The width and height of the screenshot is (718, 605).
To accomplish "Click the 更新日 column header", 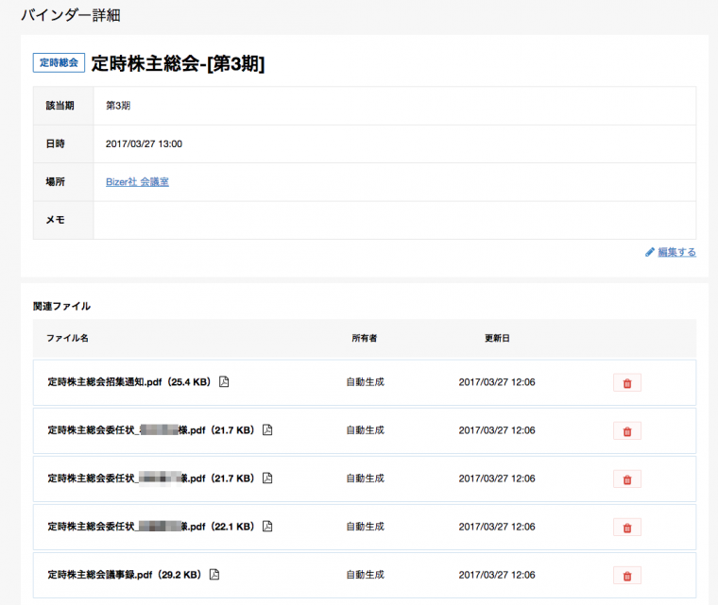I will click(497, 338).
